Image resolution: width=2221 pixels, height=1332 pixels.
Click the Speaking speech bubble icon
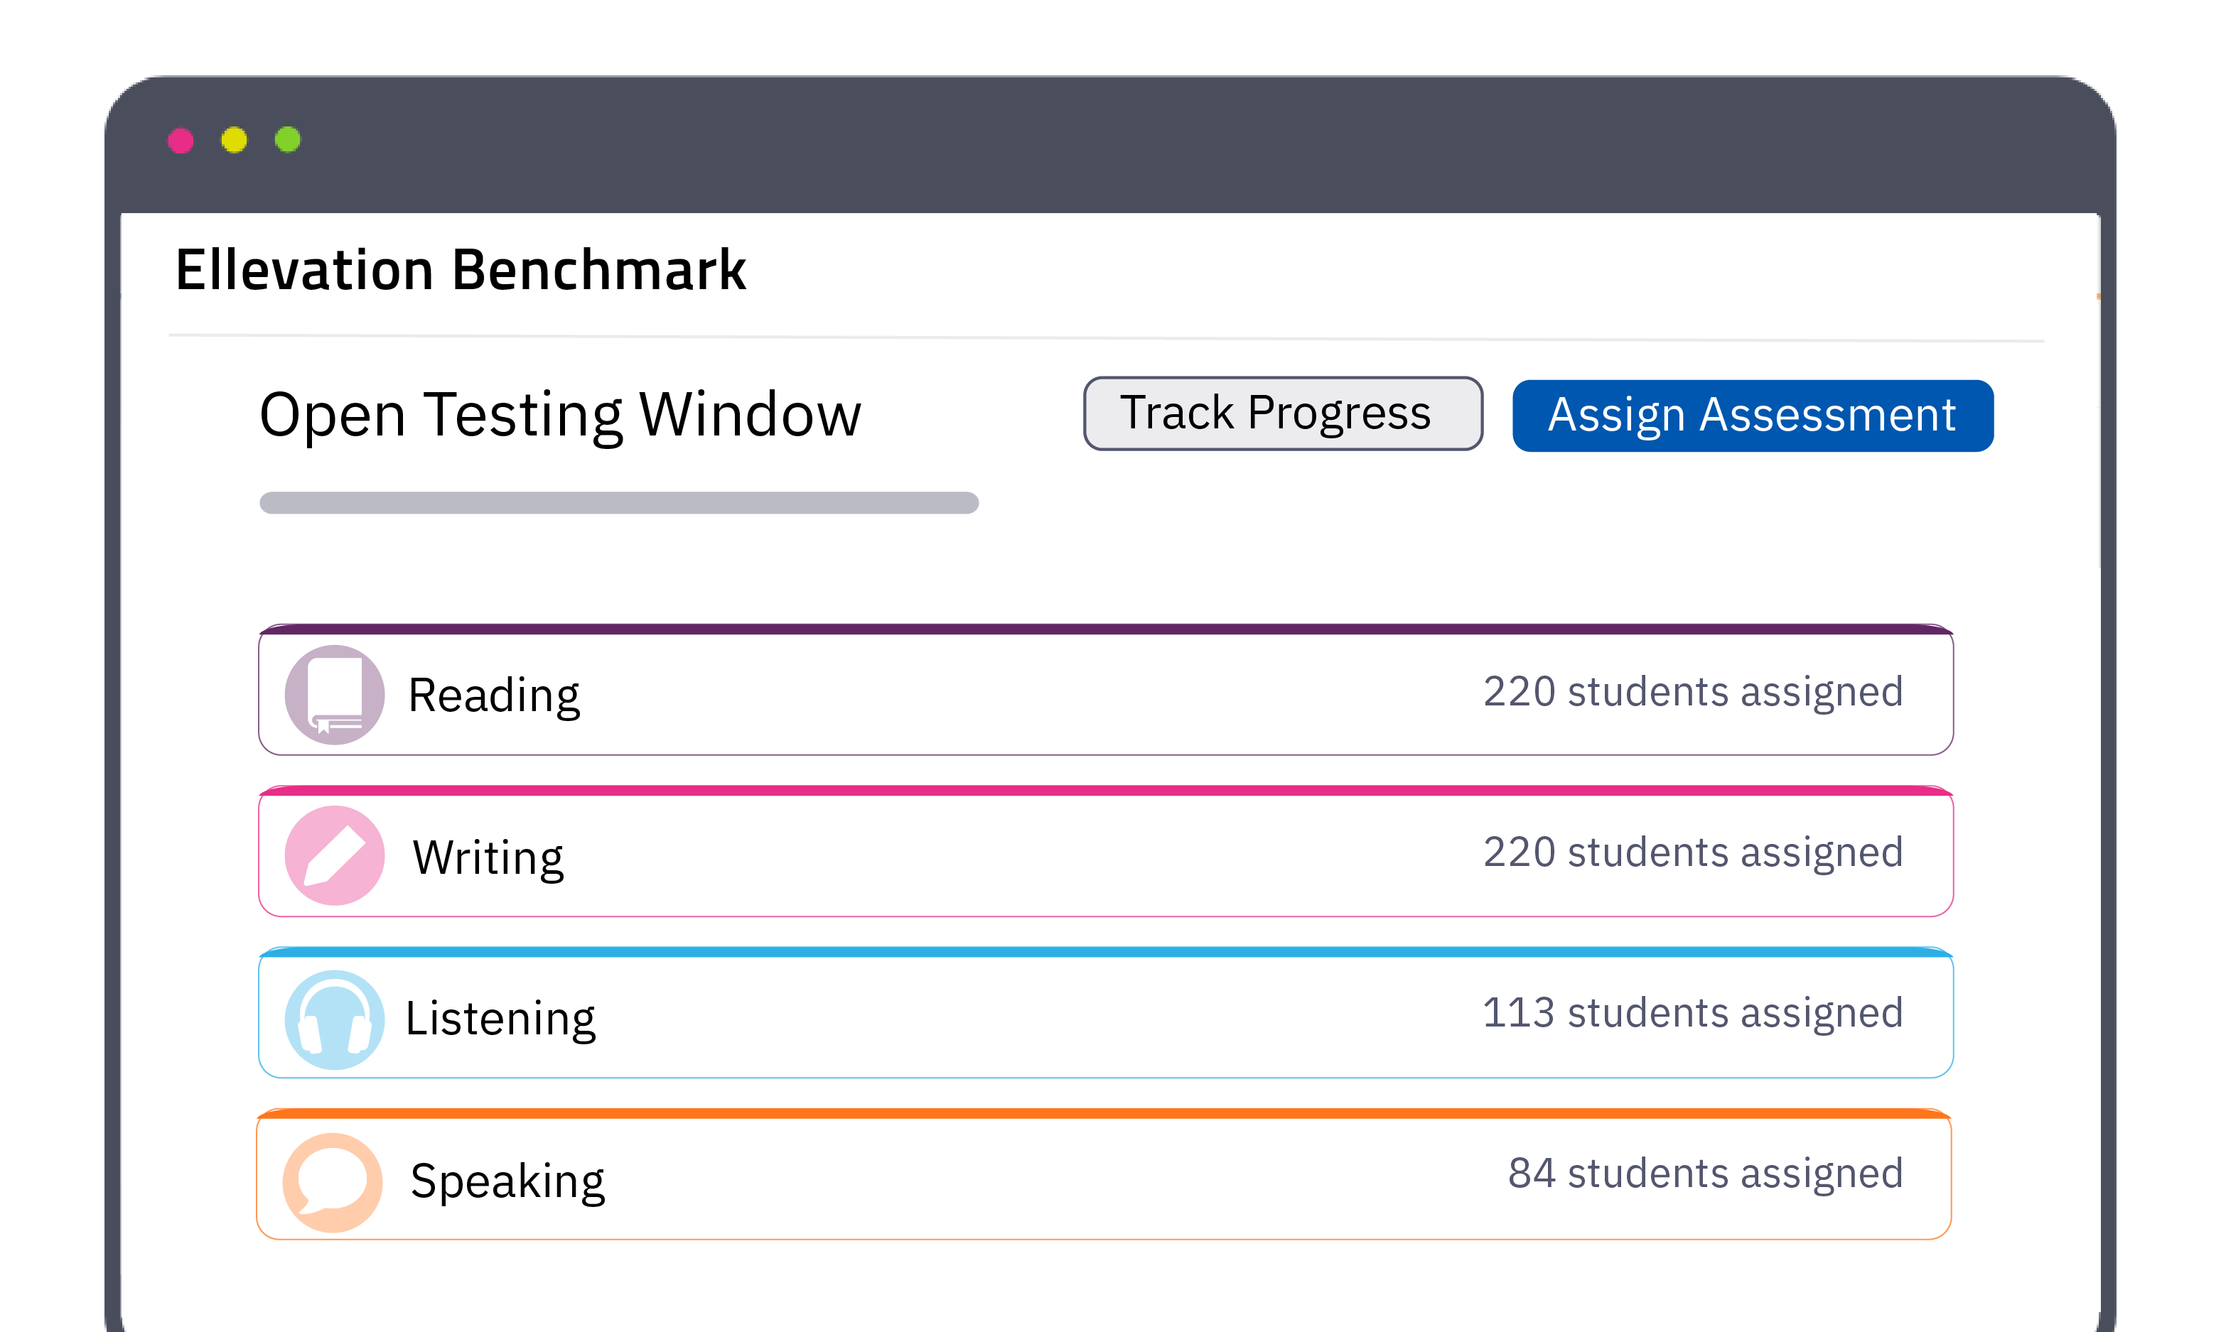click(x=334, y=1178)
